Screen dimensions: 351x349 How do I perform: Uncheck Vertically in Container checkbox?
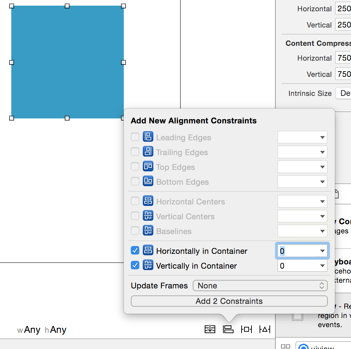pyautogui.click(x=135, y=265)
